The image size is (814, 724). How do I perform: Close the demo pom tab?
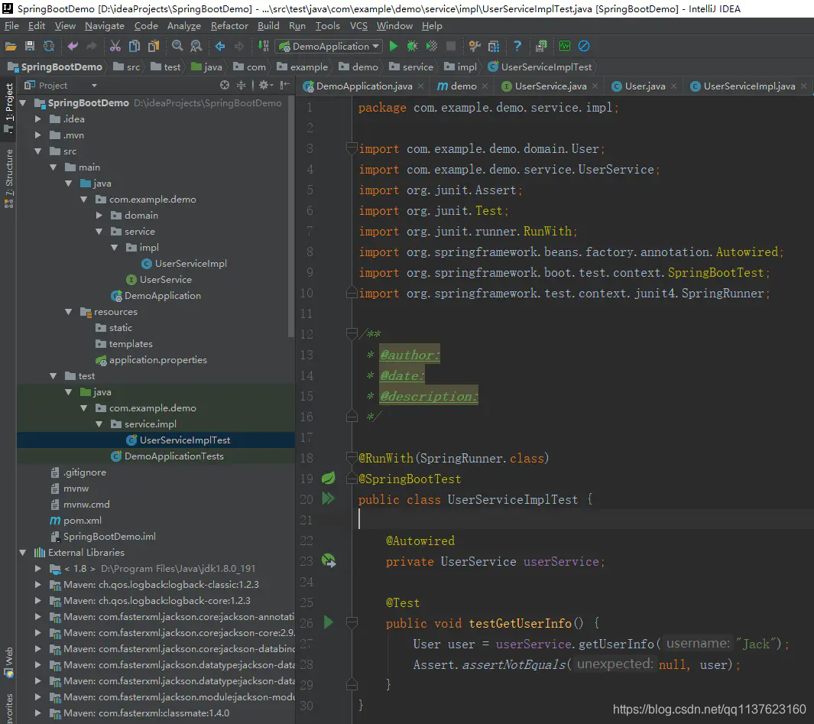(485, 86)
